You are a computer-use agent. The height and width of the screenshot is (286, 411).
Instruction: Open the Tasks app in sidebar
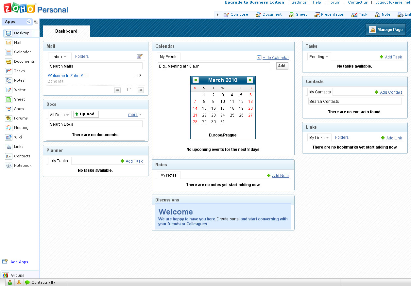tap(15, 71)
